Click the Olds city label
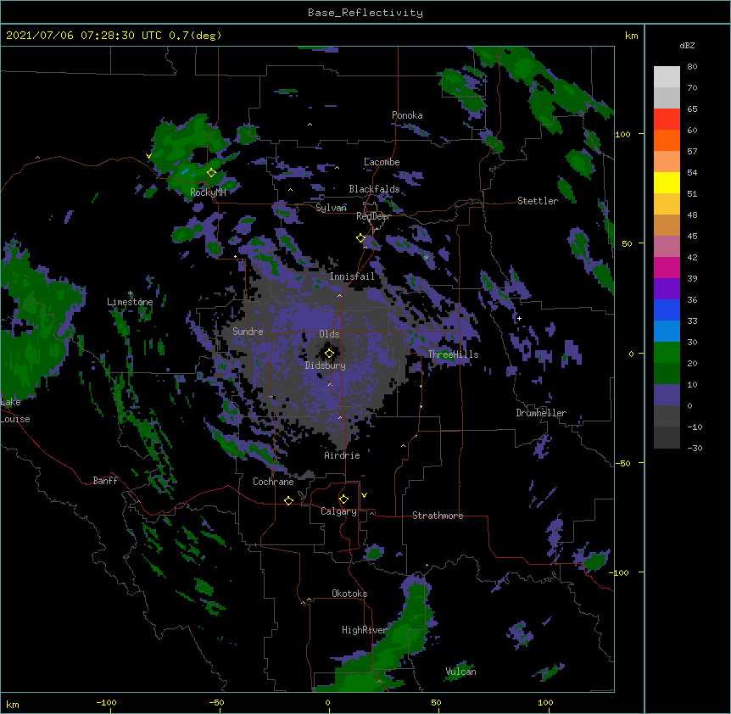This screenshot has width=731, height=714. [x=329, y=334]
